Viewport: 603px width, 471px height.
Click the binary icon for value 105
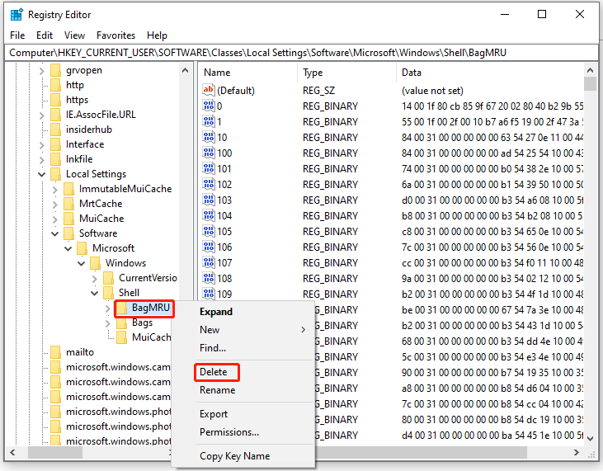point(209,231)
